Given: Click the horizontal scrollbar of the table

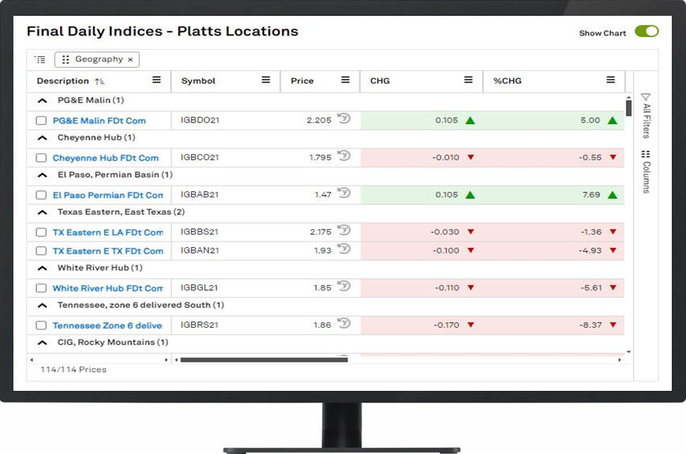Looking at the screenshot, I should [264, 360].
